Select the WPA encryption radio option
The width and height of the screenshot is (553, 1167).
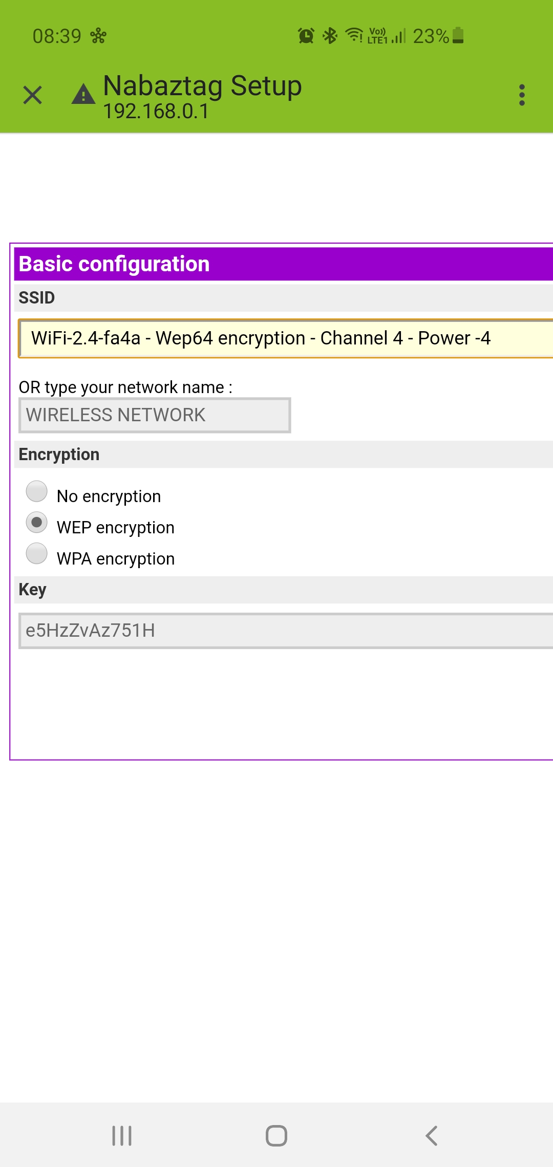tap(37, 554)
